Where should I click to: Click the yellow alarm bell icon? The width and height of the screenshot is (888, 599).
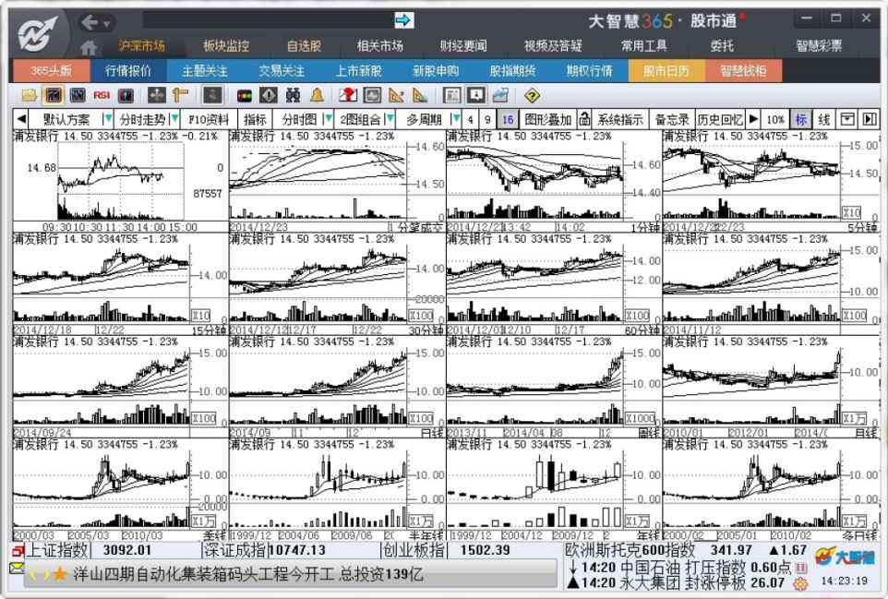[x=317, y=95]
